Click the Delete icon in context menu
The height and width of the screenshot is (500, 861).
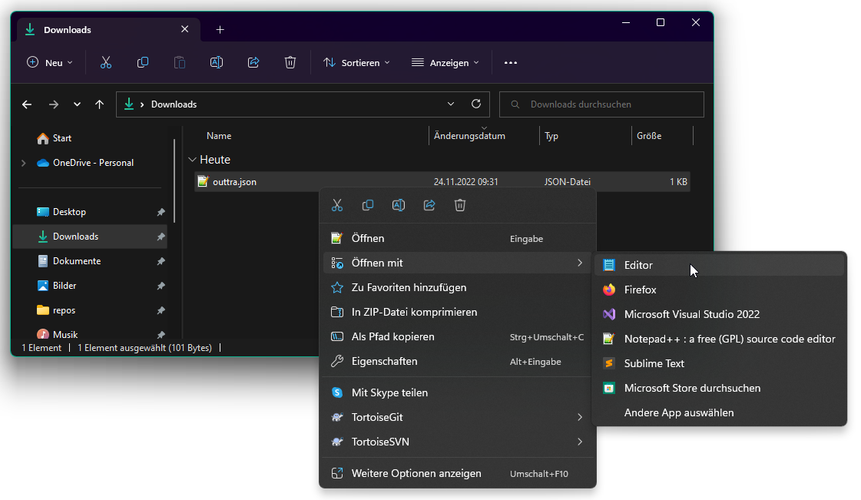pos(460,205)
